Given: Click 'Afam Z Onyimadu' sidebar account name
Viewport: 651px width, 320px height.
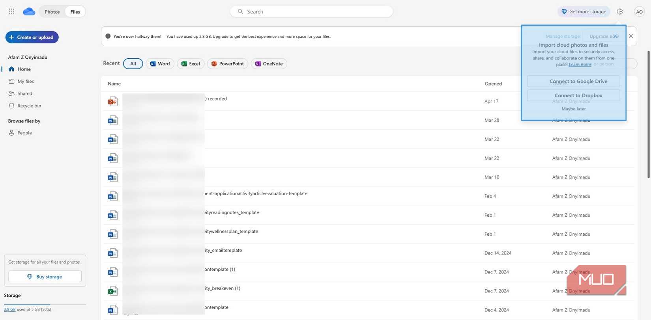Looking at the screenshot, I should pos(28,57).
